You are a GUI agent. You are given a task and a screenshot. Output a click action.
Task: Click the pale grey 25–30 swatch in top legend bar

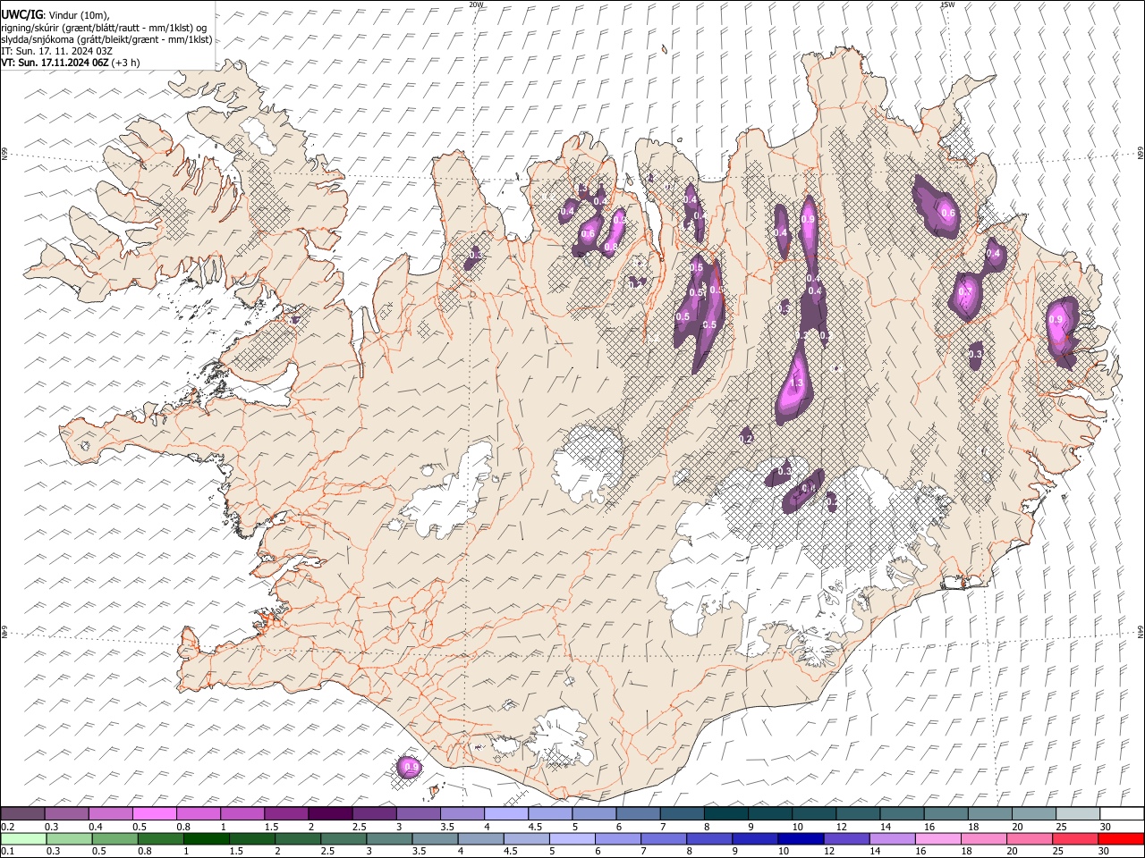[x=1076, y=814]
